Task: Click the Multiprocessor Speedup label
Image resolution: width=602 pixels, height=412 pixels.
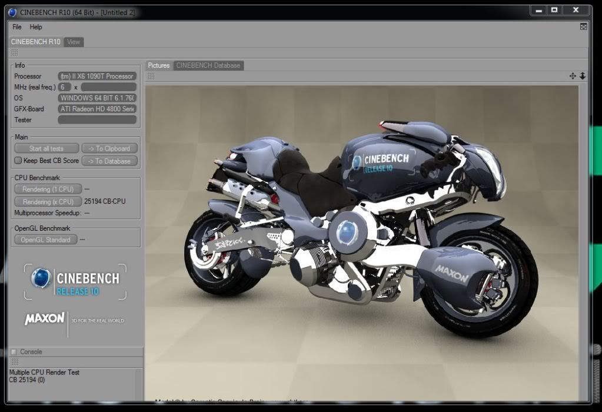Action: [48, 213]
